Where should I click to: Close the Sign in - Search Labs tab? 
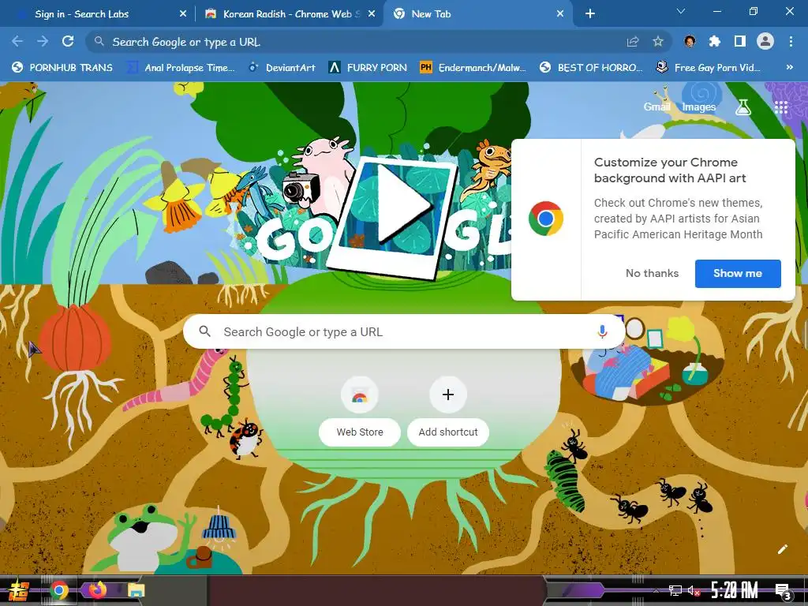pyautogui.click(x=183, y=14)
